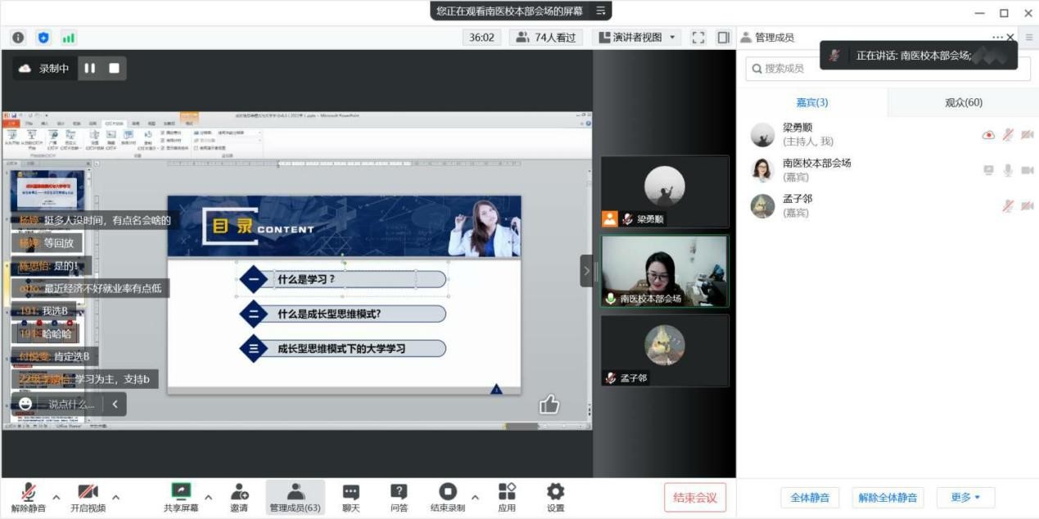This screenshot has width=1039, height=519.
Task: Pause the cloud recording
Action: (90, 69)
